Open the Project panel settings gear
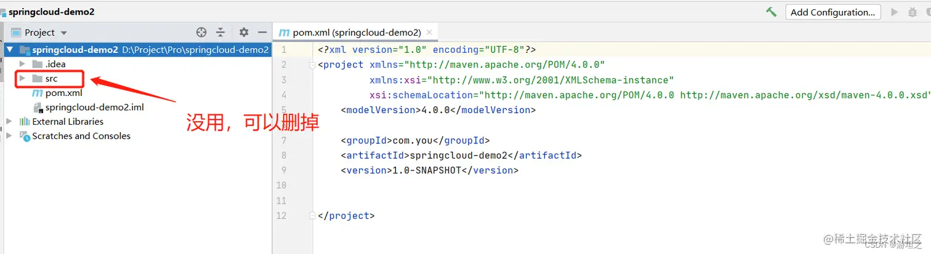 tap(244, 33)
